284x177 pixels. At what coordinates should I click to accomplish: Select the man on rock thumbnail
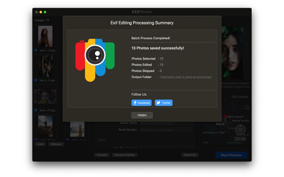coord(45,126)
